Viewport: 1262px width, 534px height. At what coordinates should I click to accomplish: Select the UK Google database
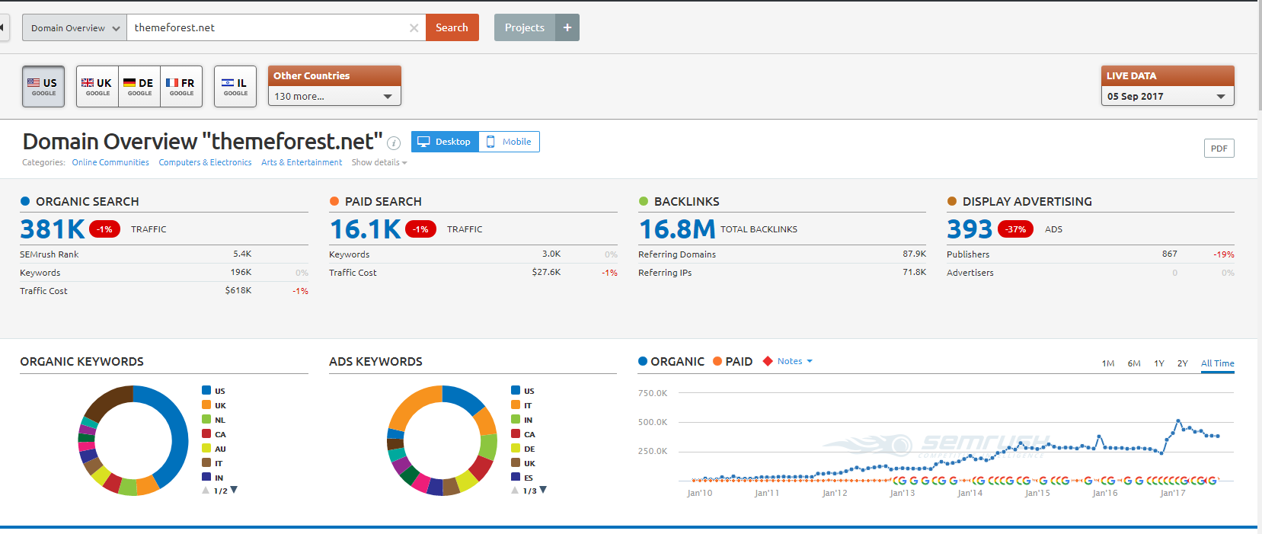pyautogui.click(x=97, y=86)
